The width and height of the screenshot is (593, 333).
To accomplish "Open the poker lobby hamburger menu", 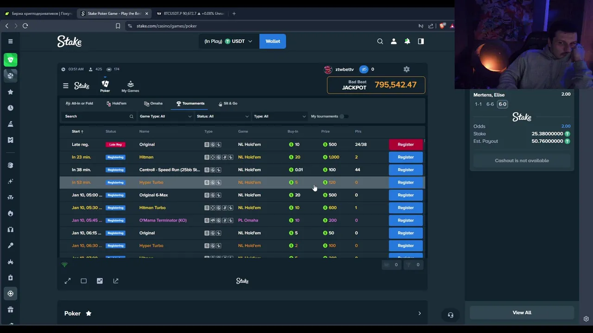I will (66, 86).
